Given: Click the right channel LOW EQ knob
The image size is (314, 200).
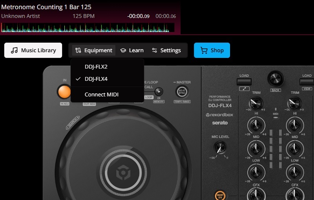Looking at the screenshot, I should coord(295,172).
